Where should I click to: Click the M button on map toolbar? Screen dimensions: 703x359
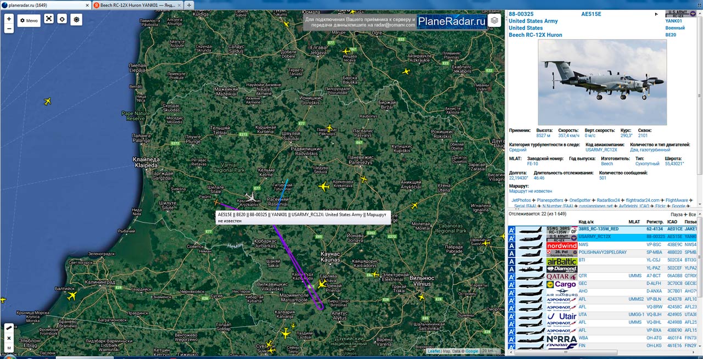[9, 349]
